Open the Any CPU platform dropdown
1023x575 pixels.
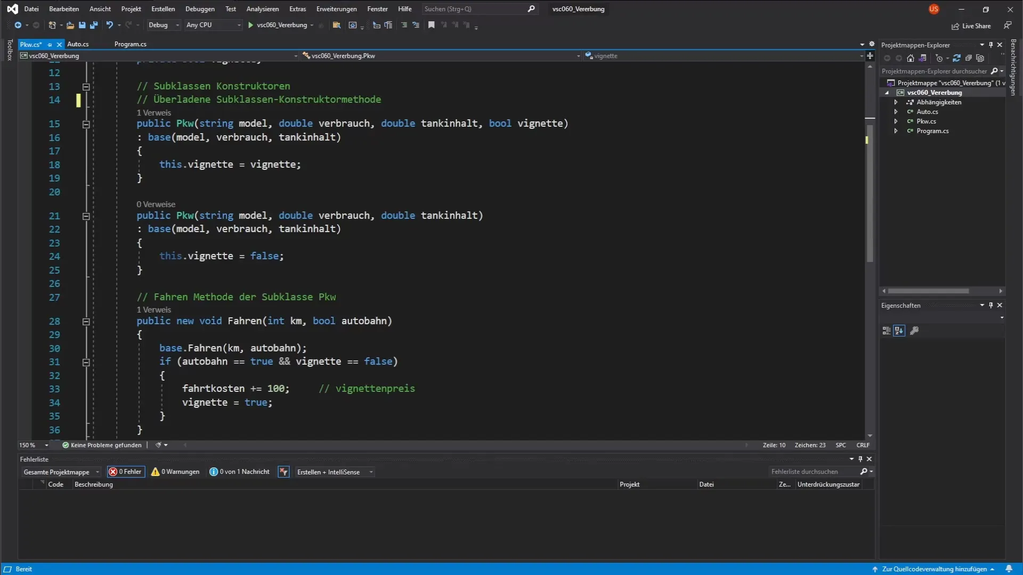click(x=213, y=25)
